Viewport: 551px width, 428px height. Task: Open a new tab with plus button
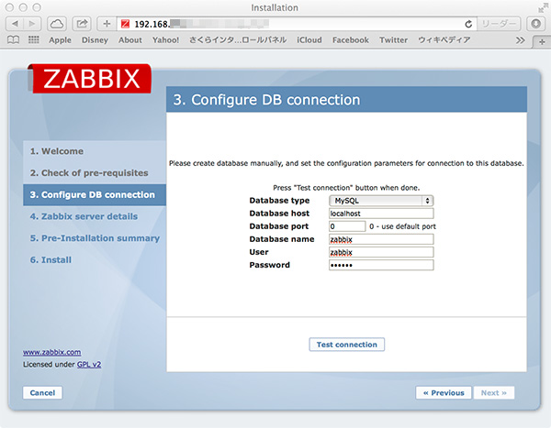pyautogui.click(x=541, y=40)
